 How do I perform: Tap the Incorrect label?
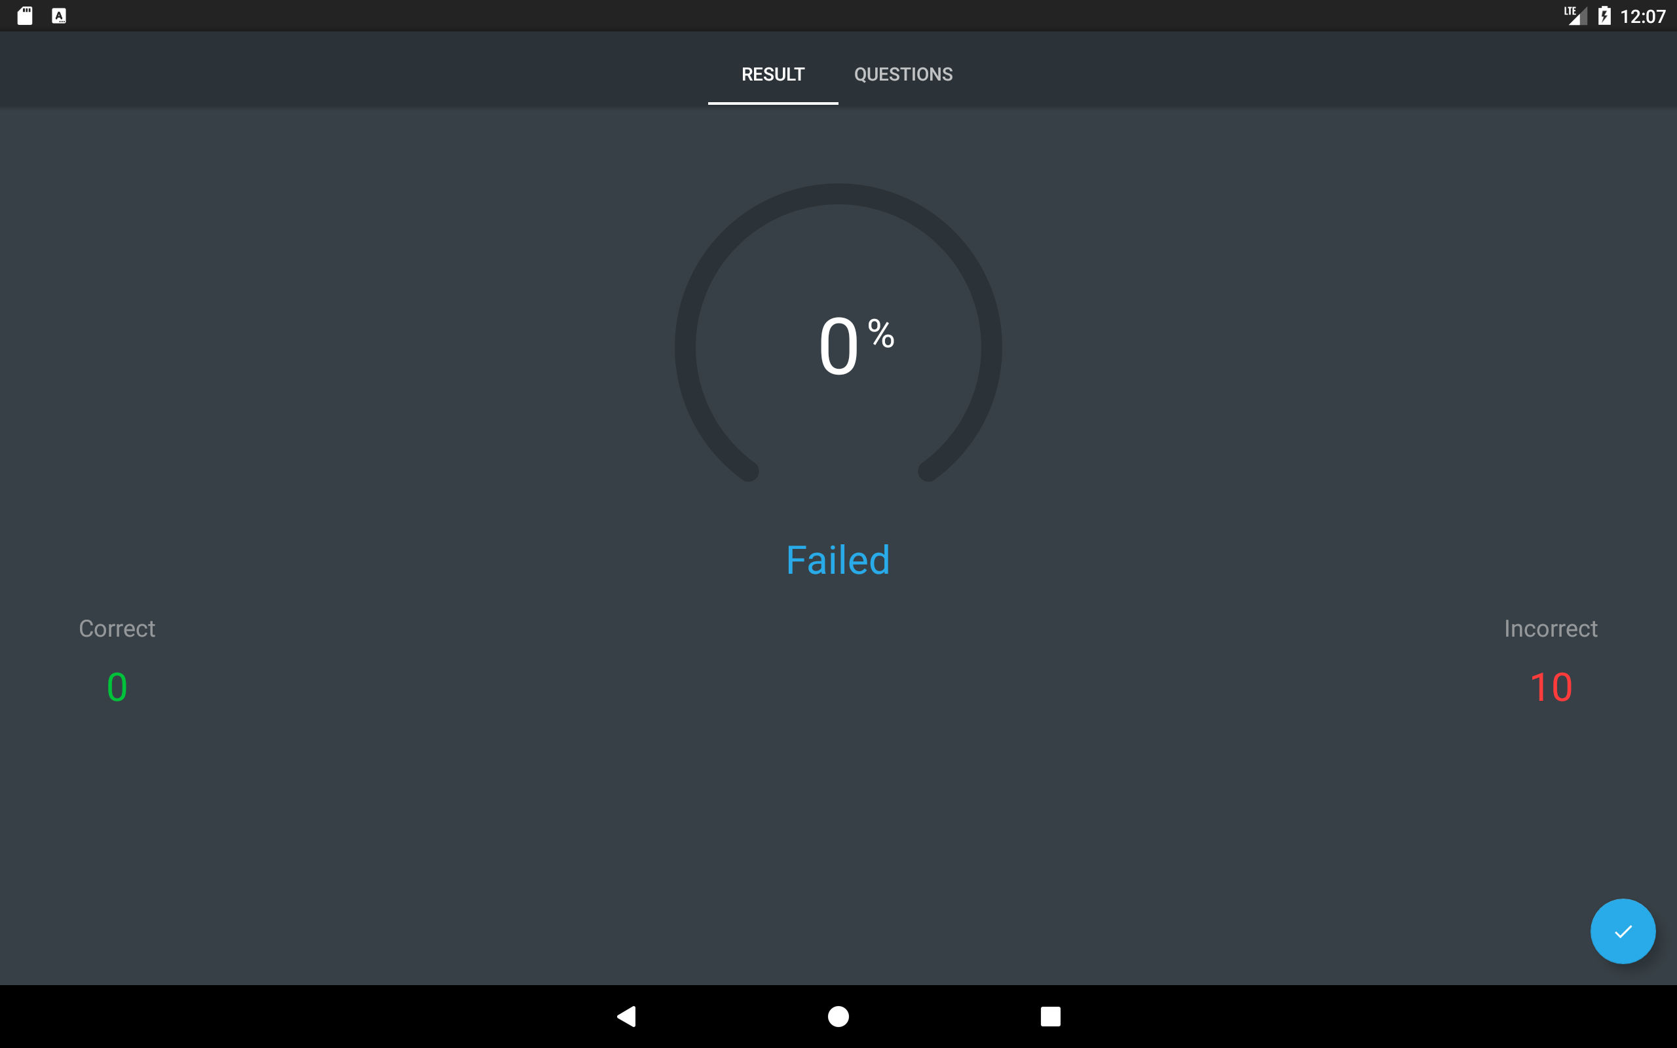pos(1550,629)
